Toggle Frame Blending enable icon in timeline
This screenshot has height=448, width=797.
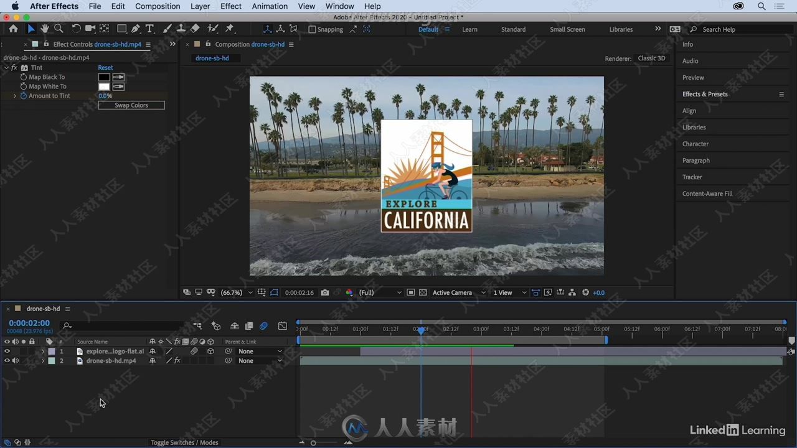pos(249,326)
